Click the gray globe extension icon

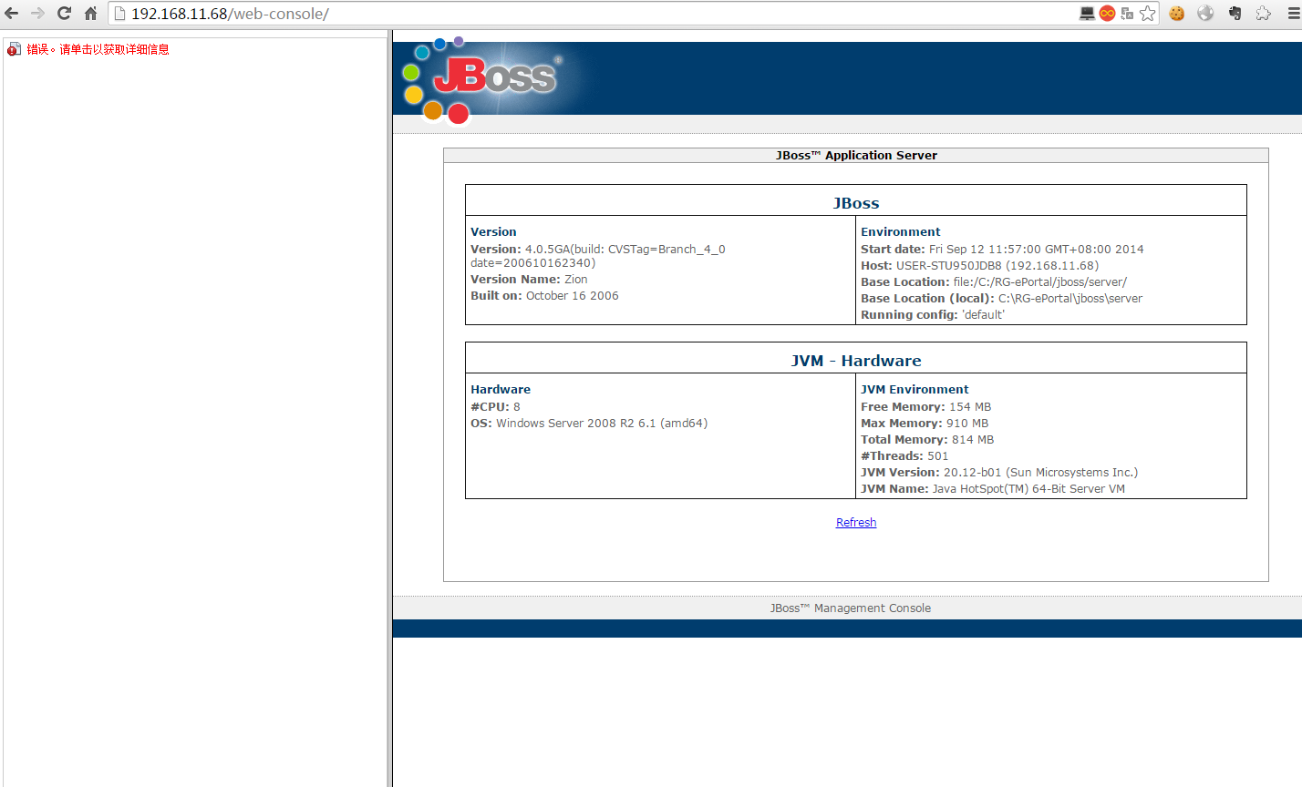1205,14
